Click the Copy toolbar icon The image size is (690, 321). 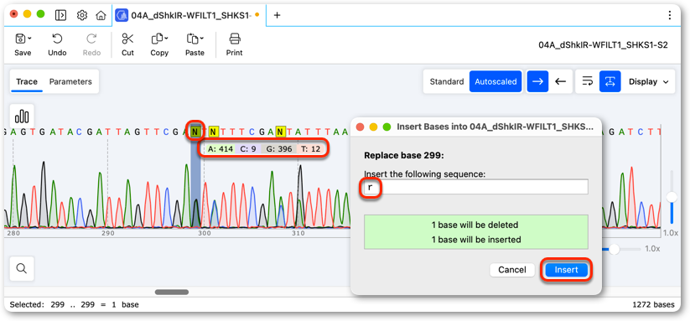[x=157, y=39]
